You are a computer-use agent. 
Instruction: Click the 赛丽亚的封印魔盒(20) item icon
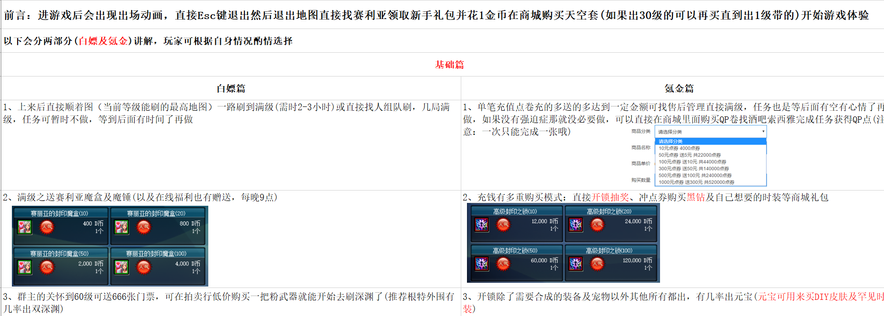tap(122, 227)
